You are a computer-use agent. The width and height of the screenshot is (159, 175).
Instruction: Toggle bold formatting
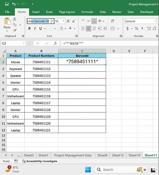(29, 28)
